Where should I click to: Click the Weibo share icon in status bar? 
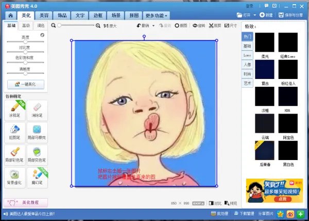290,213
